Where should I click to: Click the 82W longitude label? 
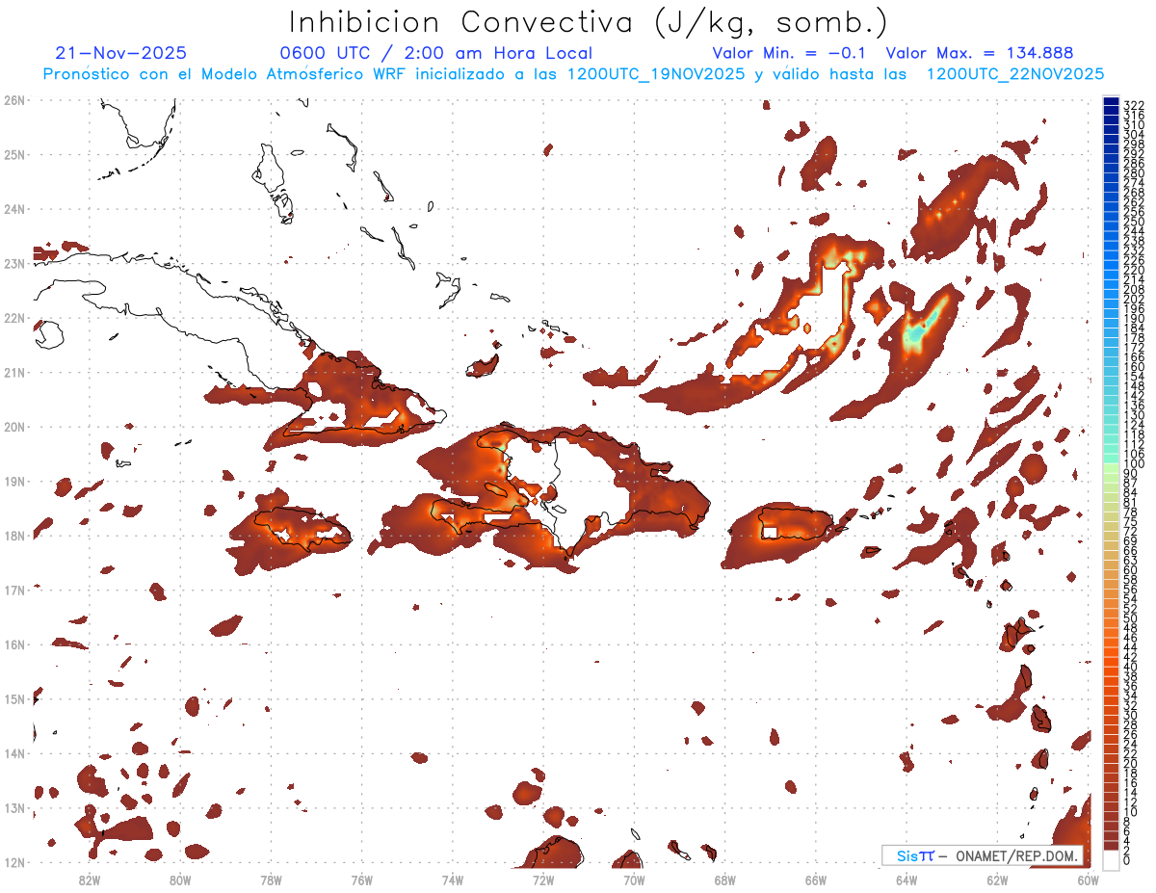(90, 879)
